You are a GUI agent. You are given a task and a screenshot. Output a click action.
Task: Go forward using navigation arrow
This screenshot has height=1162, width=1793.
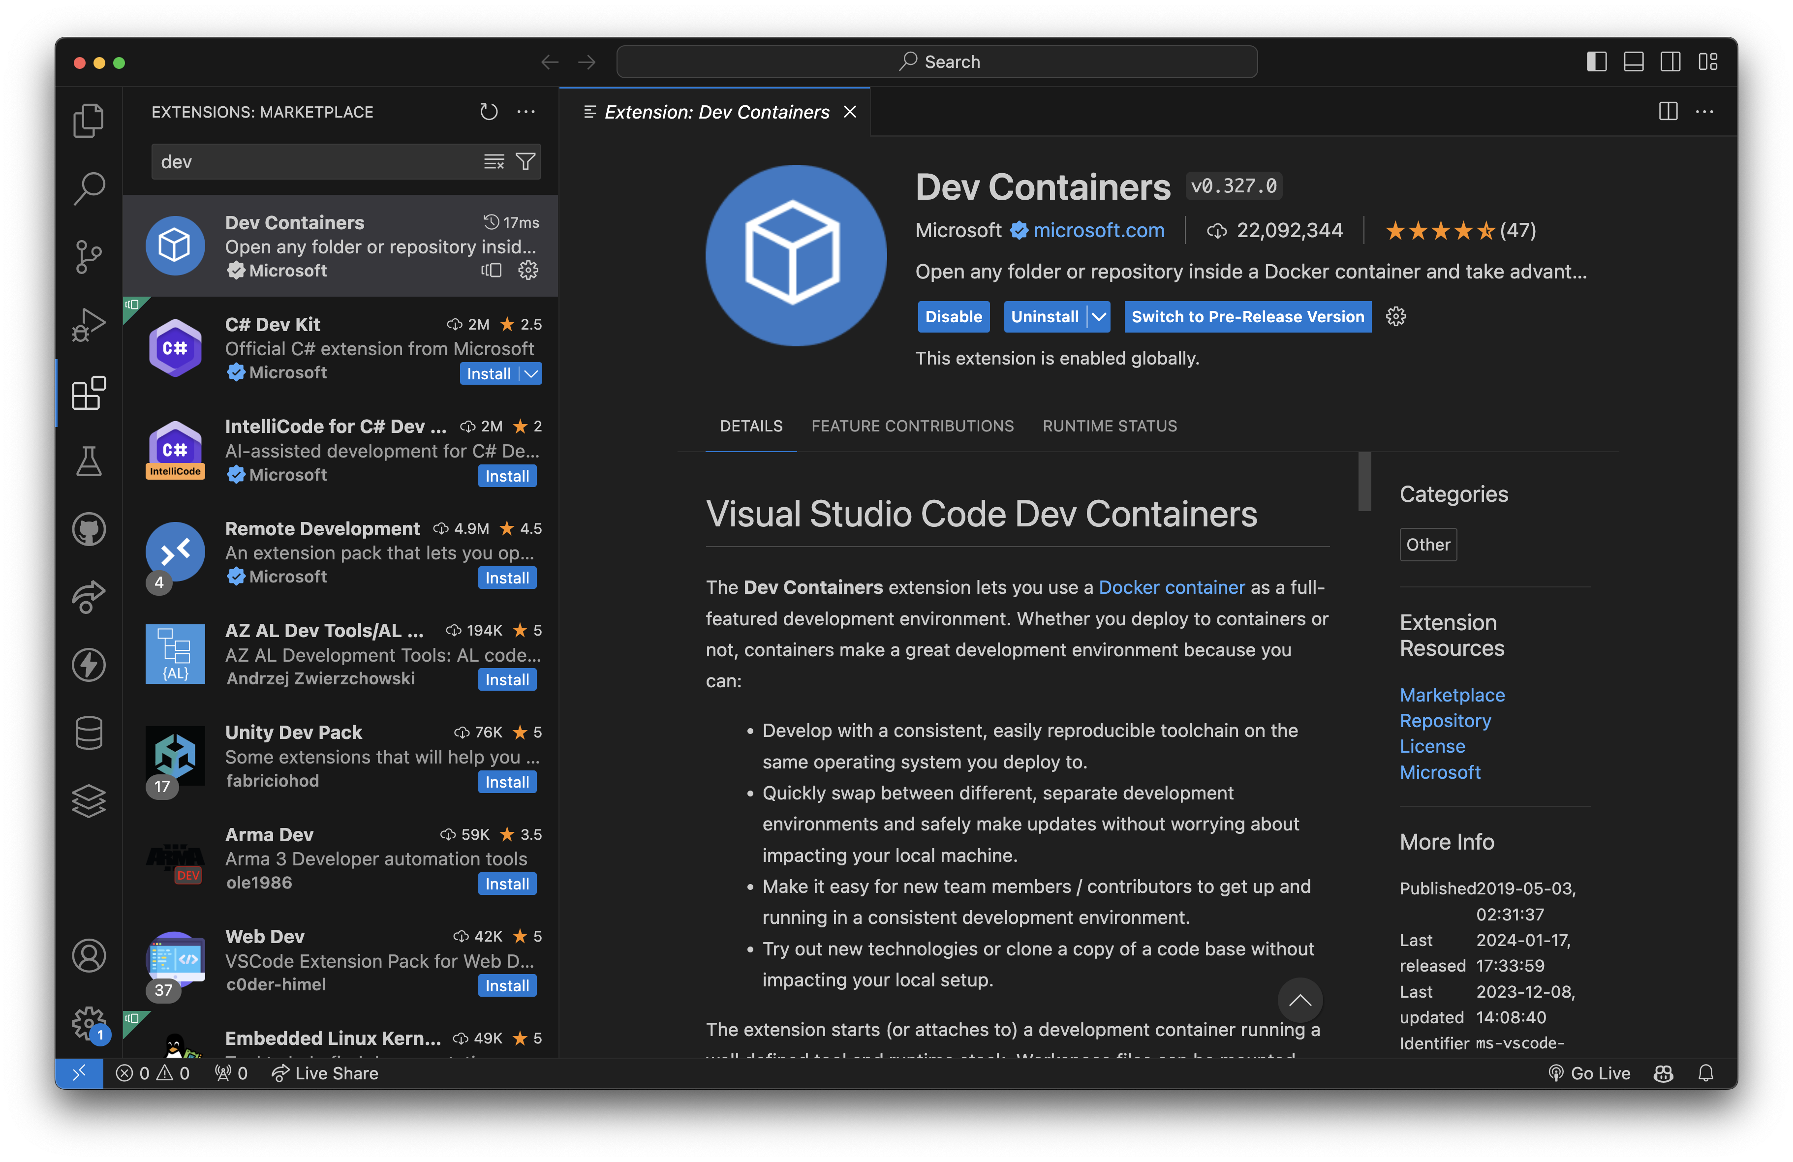[587, 62]
